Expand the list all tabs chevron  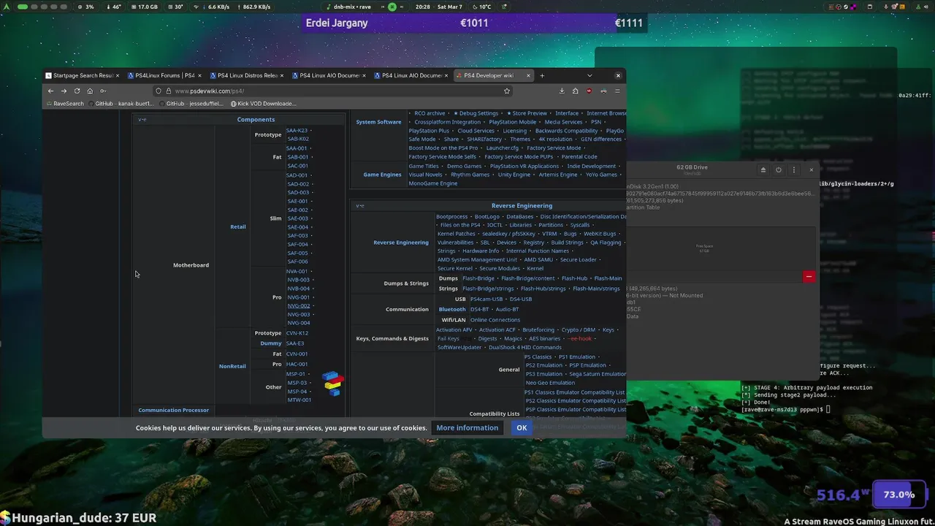pyautogui.click(x=589, y=75)
